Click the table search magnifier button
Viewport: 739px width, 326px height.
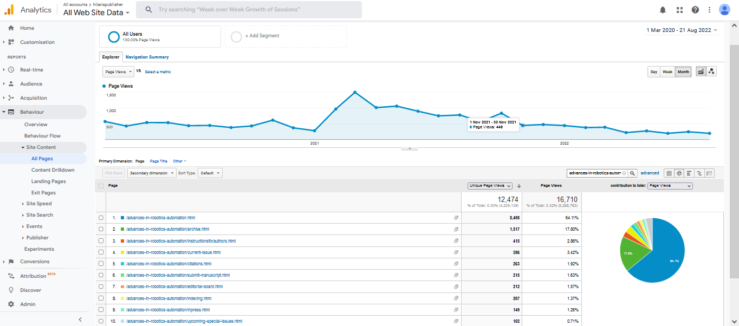point(632,173)
